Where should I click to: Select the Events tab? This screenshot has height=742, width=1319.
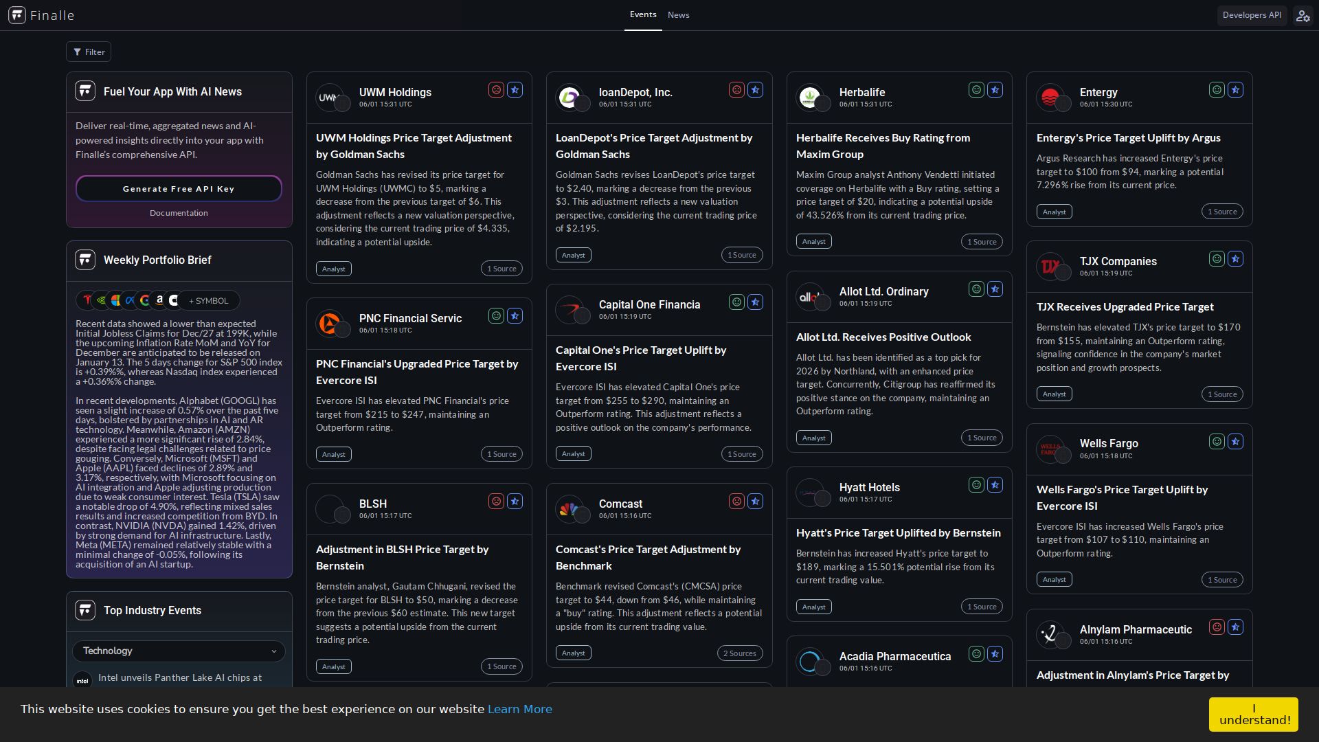tap(642, 14)
